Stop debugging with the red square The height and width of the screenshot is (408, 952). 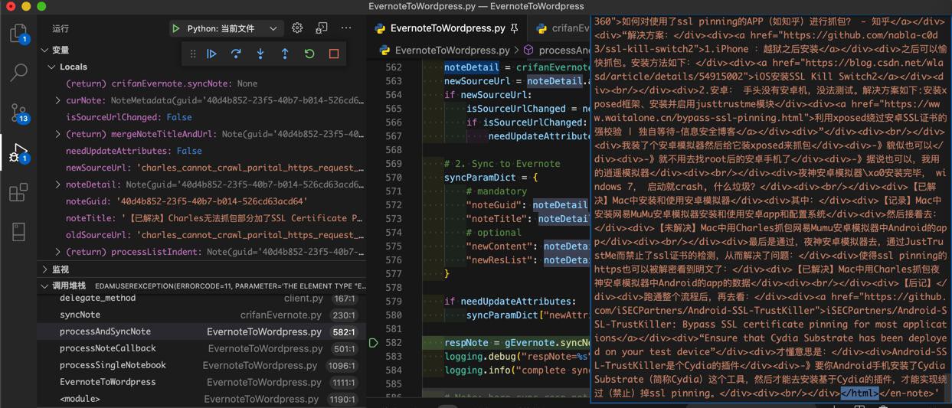[334, 54]
